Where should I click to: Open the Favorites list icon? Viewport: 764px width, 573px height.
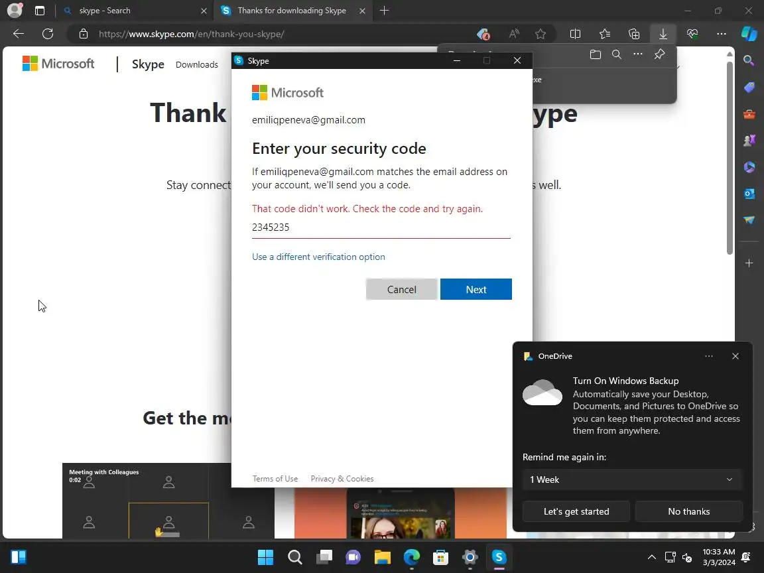pos(605,34)
